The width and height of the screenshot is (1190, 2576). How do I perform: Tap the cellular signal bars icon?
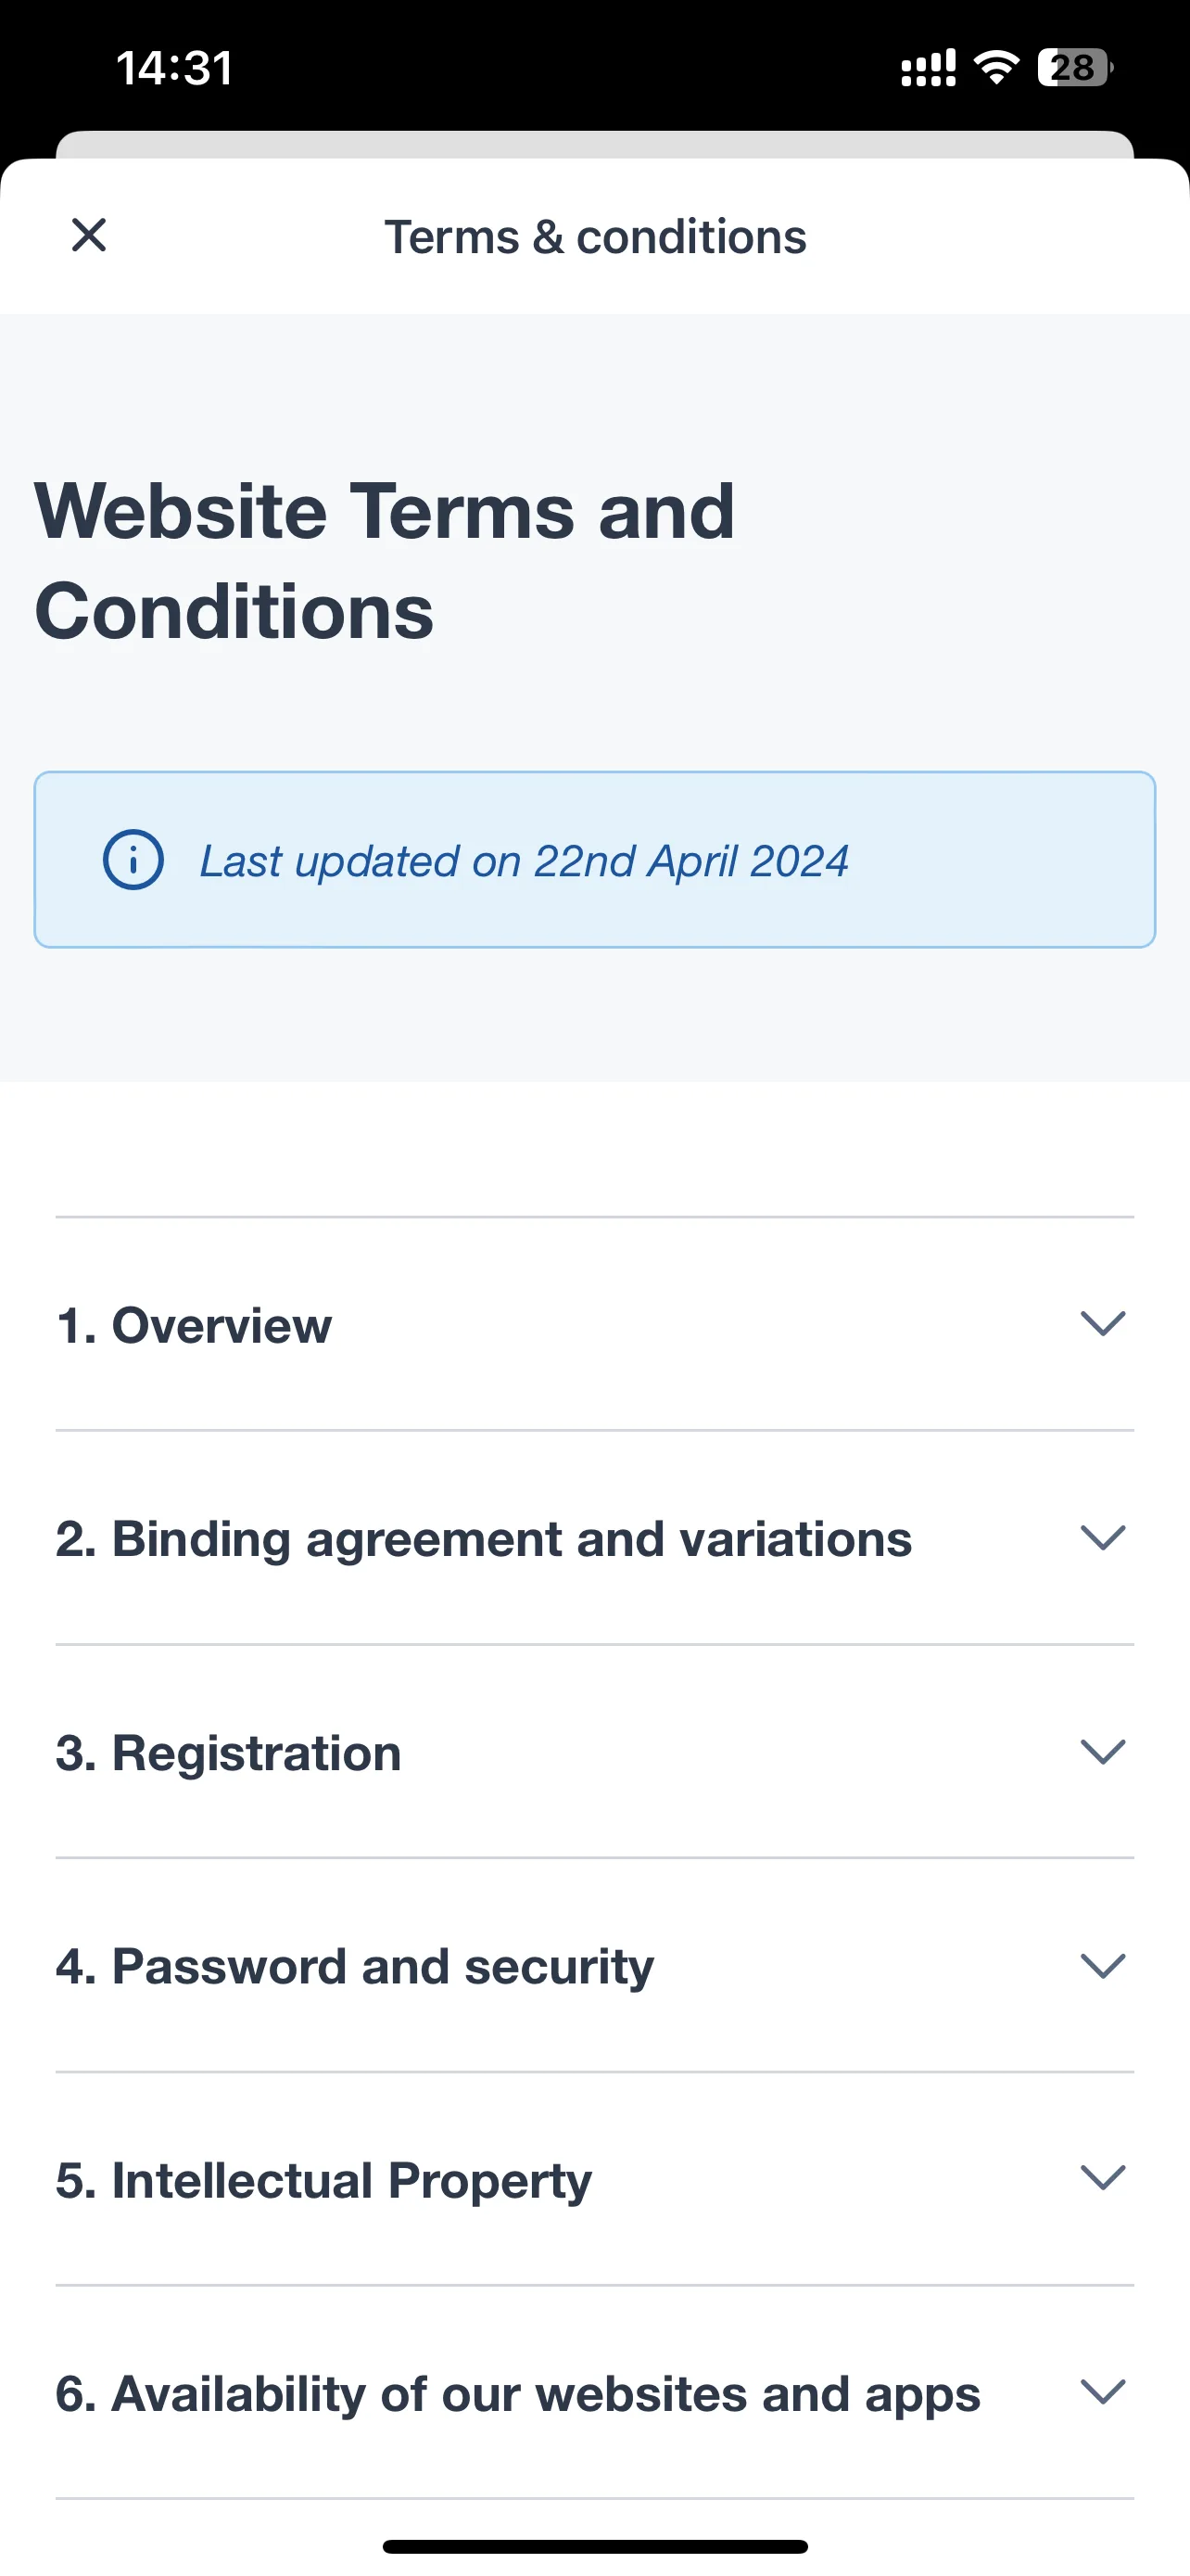coord(929,68)
